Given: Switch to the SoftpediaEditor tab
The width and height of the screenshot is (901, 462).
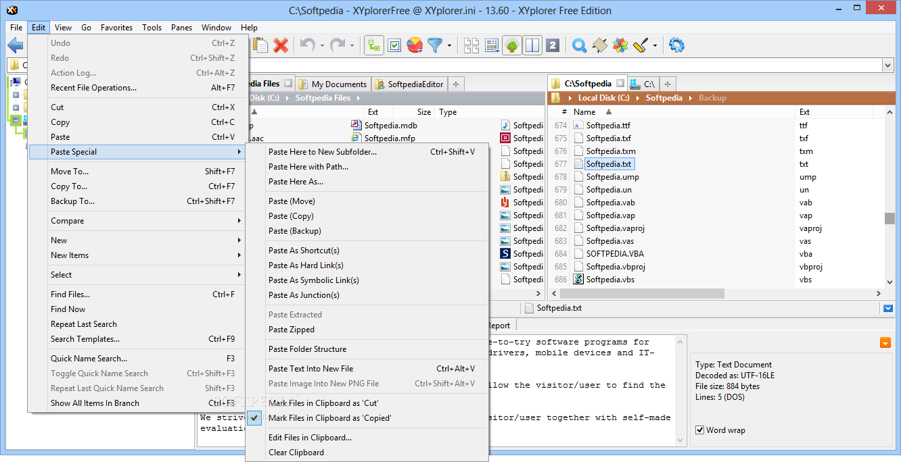Looking at the screenshot, I should (x=409, y=84).
